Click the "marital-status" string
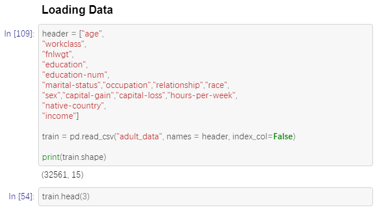 click(71, 85)
